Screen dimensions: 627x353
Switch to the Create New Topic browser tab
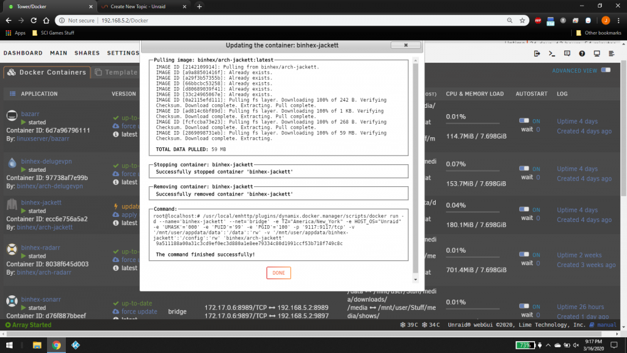(x=138, y=6)
